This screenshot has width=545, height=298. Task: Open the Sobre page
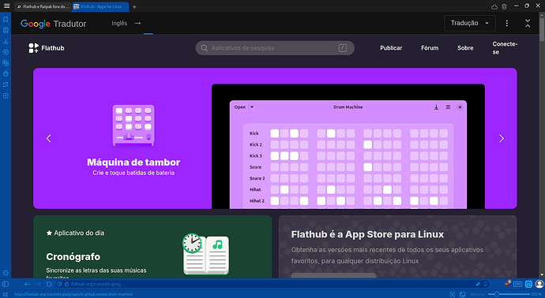465,48
